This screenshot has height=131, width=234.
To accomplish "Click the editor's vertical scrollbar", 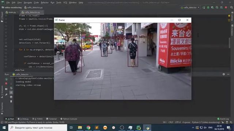I will (229, 43).
